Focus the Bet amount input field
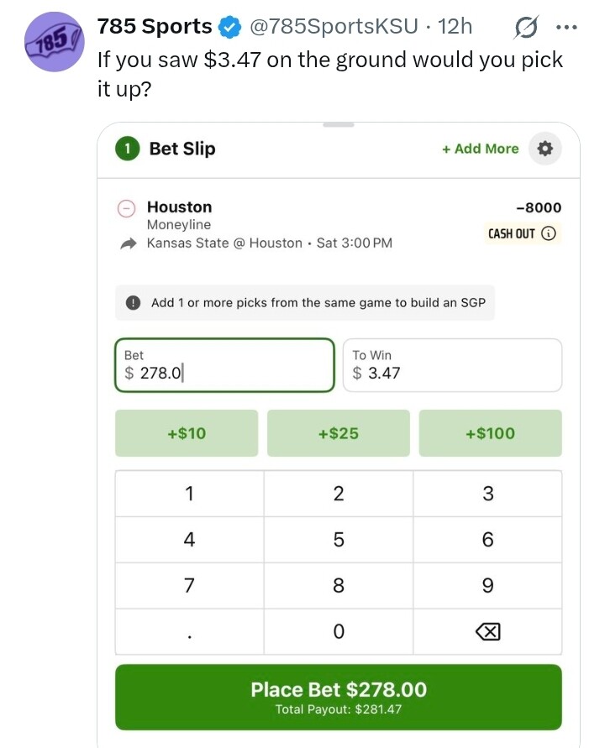605x748 pixels. pos(224,365)
